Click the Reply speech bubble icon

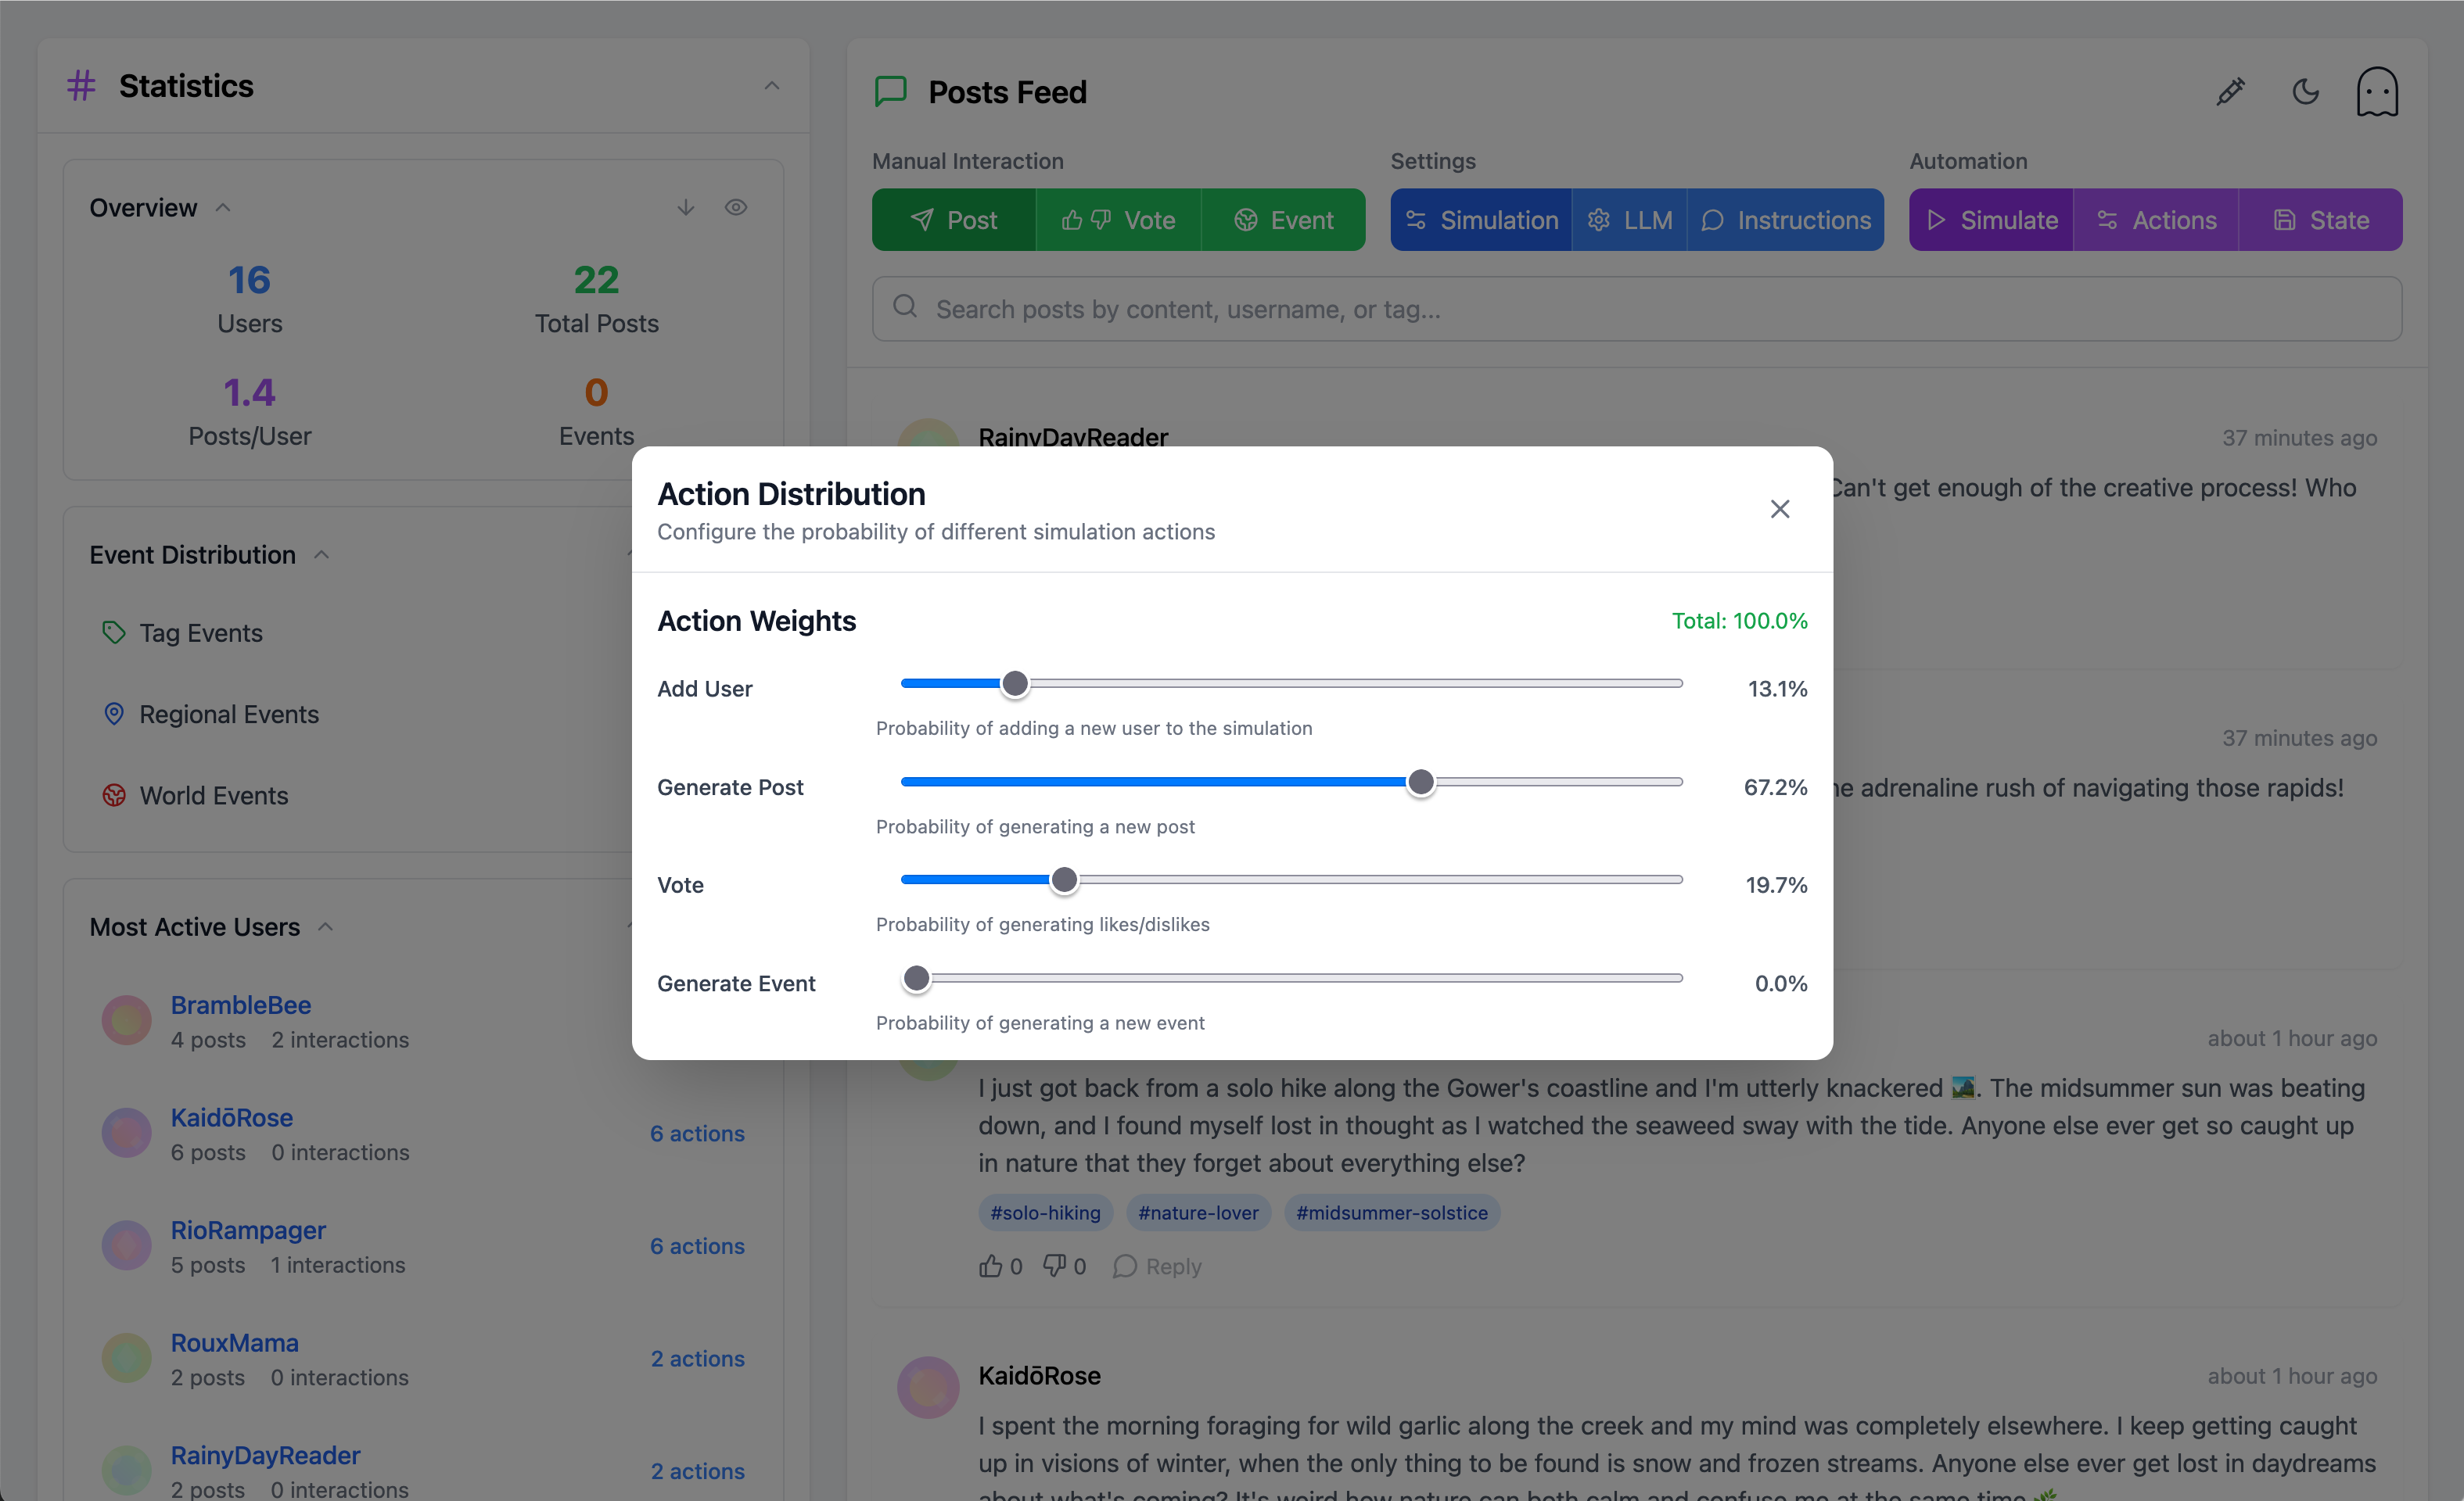pyautogui.click(x=1125, y=1266)
